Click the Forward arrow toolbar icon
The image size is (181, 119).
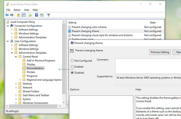12,15
